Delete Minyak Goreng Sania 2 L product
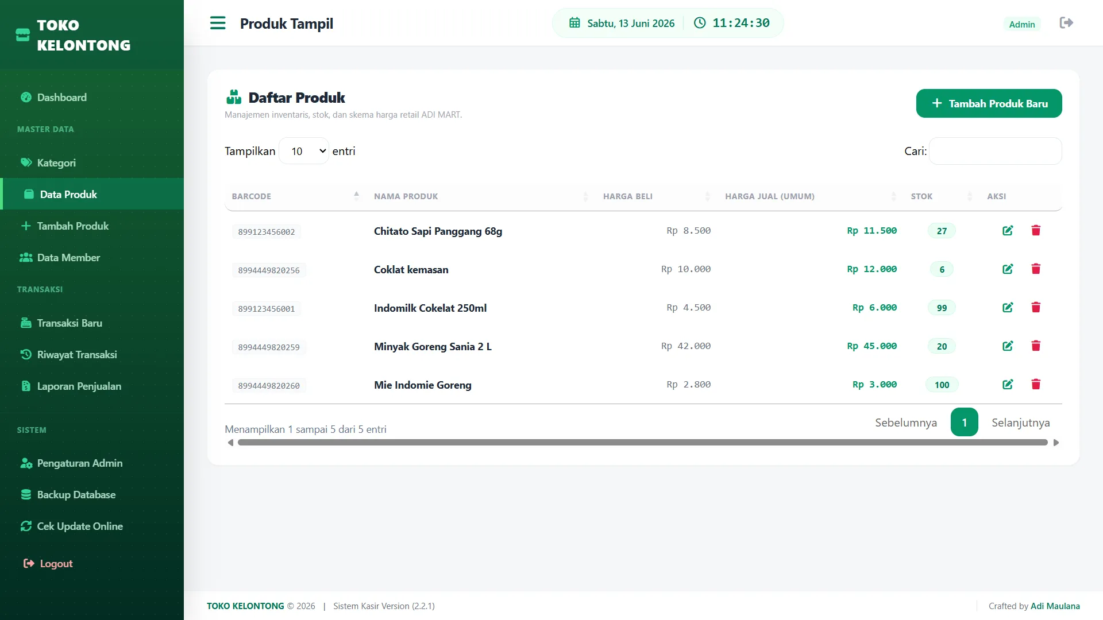 [1036, 346]
